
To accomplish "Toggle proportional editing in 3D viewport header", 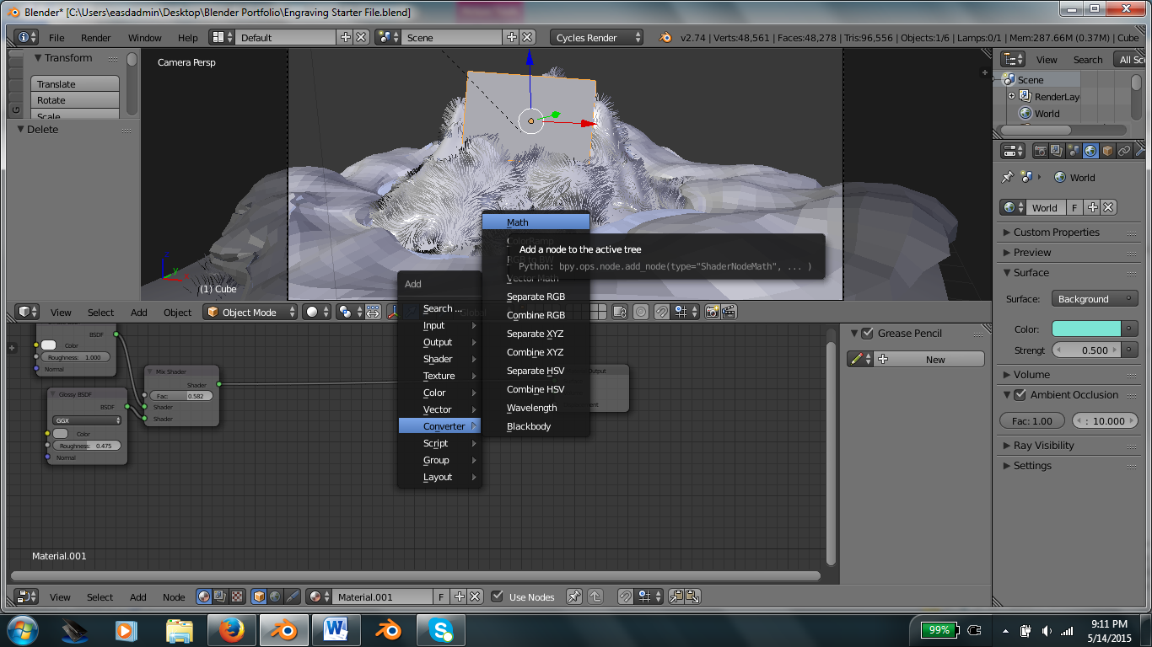I will click(x=641, y=312).
